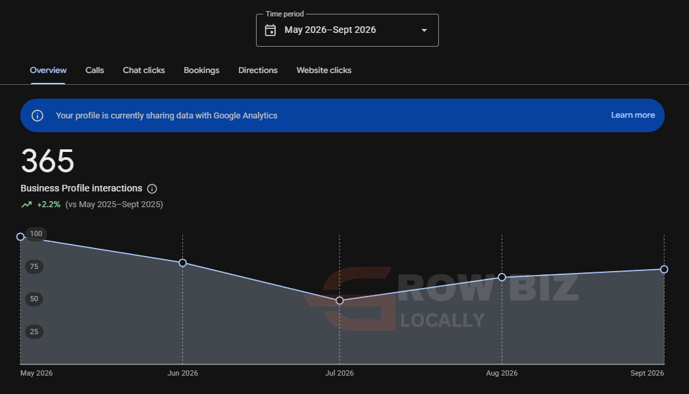Image resolution: width=689 pixels, height=394 pixels.
Task: Switch to Website clicks tab
Action: (x=324, y=70)
